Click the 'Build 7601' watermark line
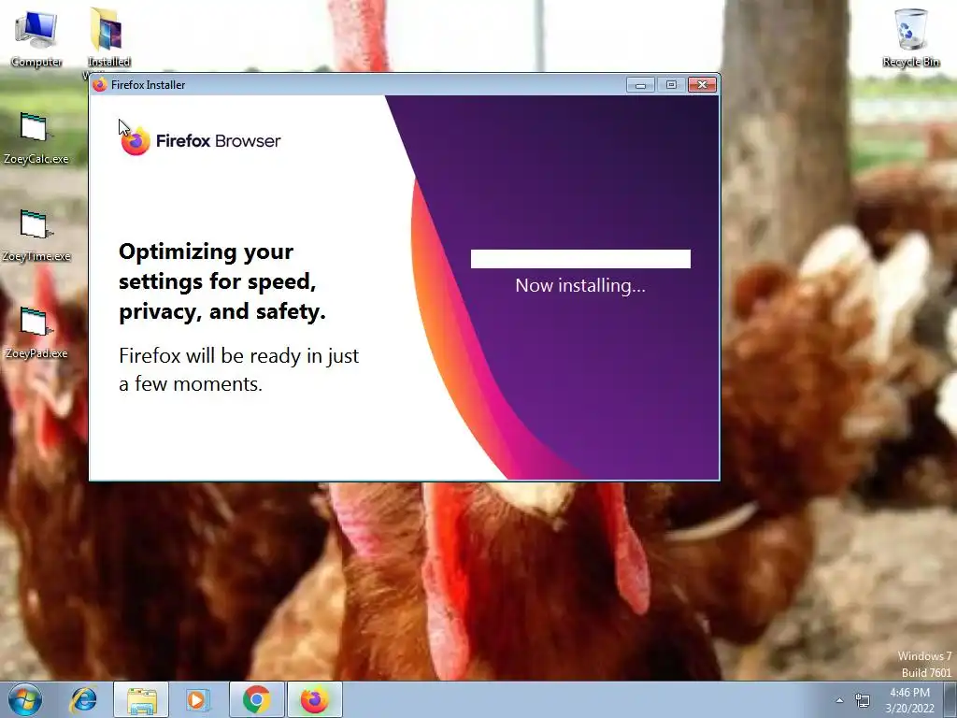957x718 pixels. pos(926,672)
